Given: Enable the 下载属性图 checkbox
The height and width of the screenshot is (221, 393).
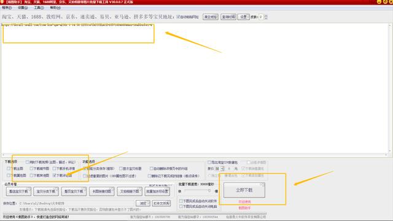Looking at the screenshot, I should point(9,176).
